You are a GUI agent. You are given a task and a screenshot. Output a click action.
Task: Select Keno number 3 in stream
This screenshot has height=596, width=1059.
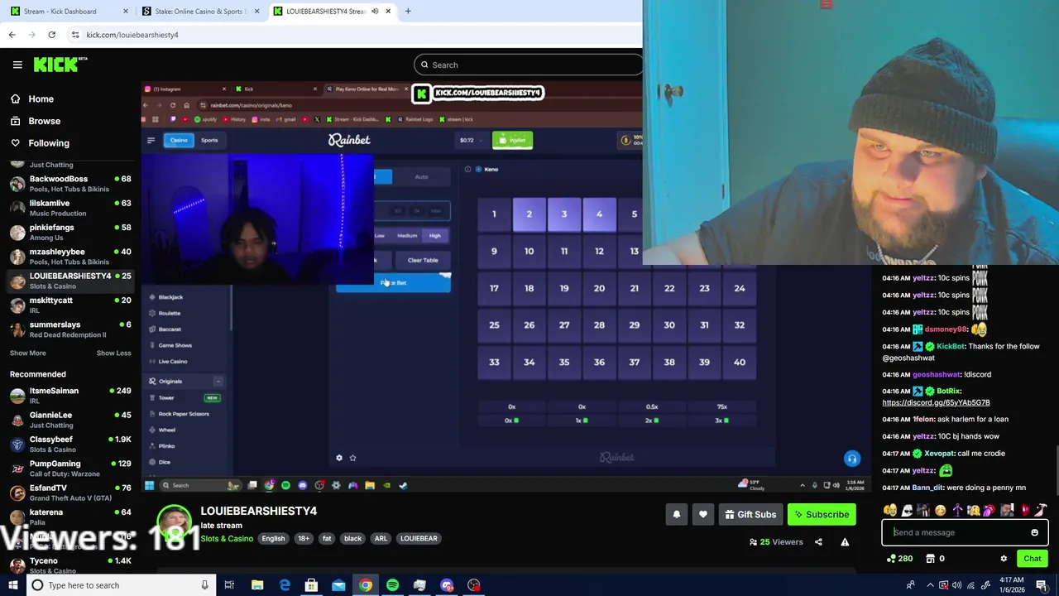click(564, 214)
